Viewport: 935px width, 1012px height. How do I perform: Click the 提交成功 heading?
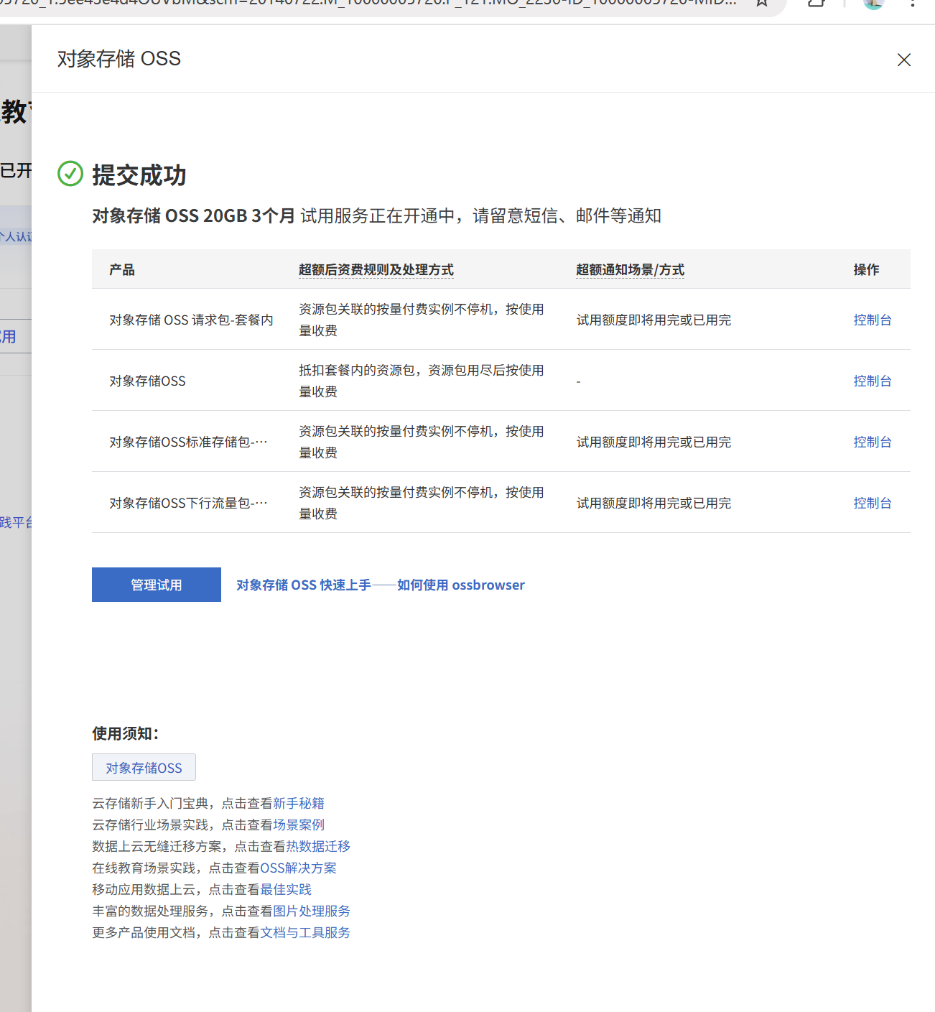[x=139, y=175]
